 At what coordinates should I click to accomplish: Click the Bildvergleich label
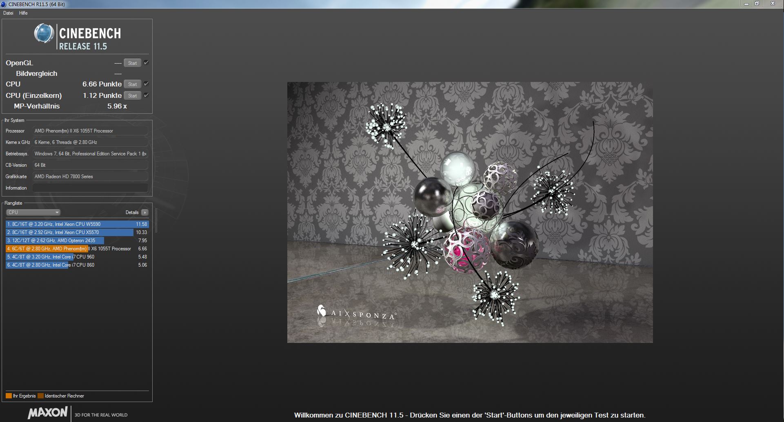pyautogui.click(x=37, y=73)
